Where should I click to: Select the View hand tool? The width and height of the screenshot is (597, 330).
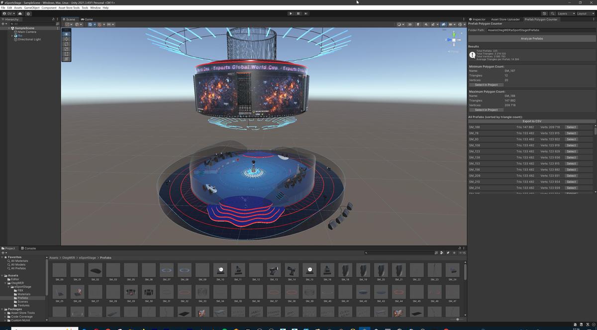click(66, 34)
